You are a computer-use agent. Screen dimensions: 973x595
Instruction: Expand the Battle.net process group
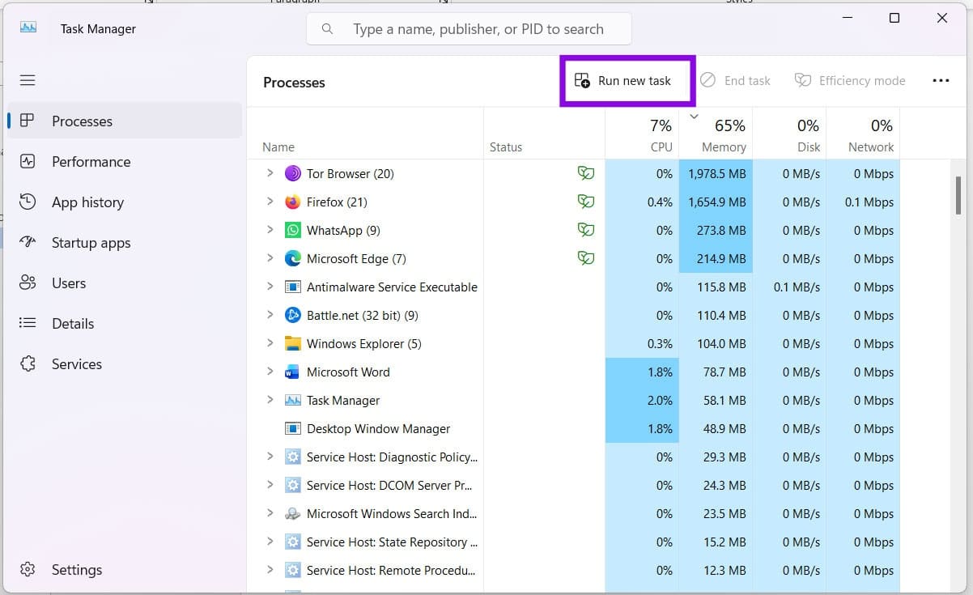coord(270,315)
